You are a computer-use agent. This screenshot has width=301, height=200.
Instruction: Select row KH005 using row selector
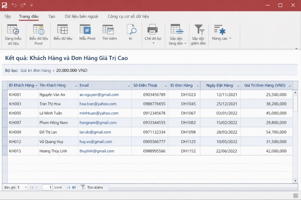pos(5,113)
